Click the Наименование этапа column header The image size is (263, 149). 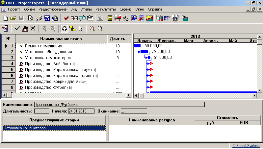(x=61, y=40)
